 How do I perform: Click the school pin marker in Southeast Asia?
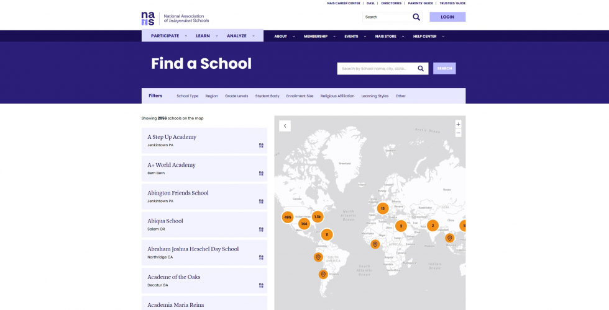pos(450,238)
